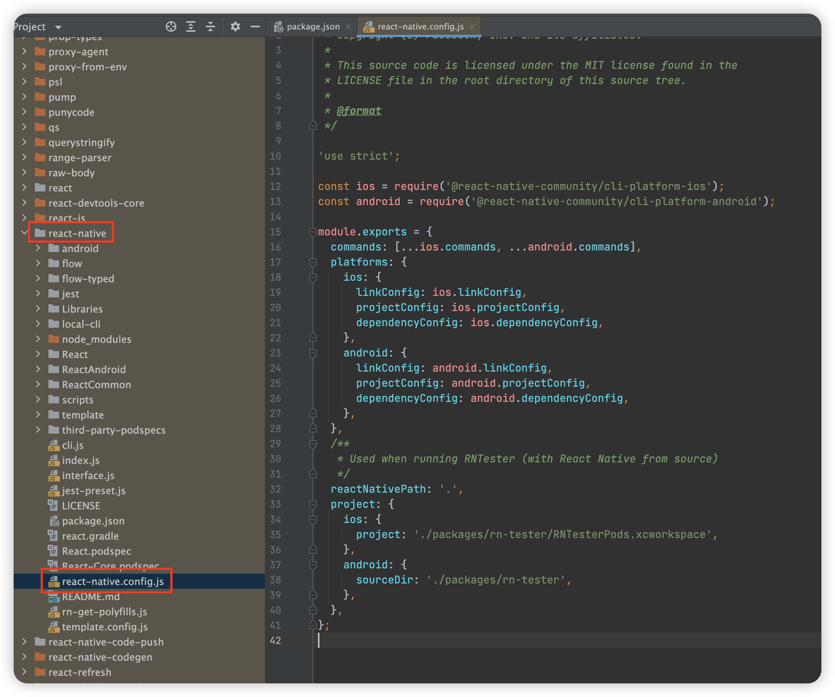835x697 pixels.
Task: Select cli.js file in the tree
Action: click(x=72, y=445)
